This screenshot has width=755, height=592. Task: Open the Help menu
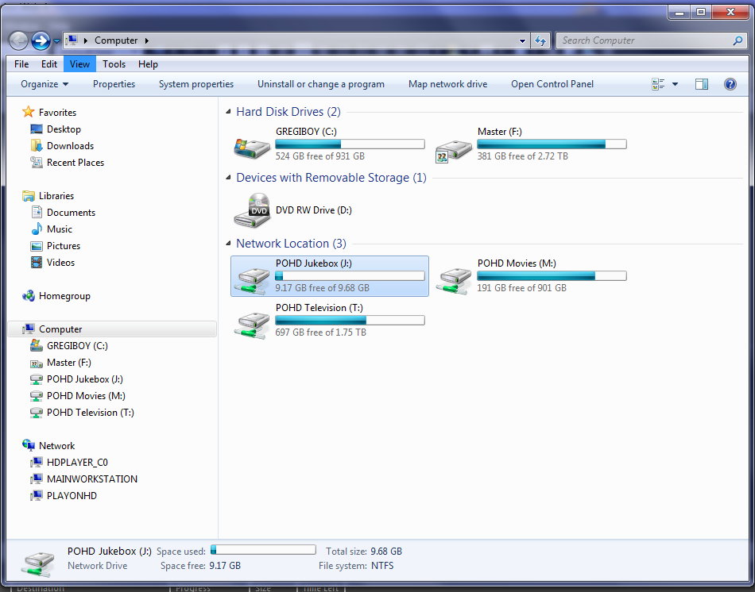pos(148,64)
